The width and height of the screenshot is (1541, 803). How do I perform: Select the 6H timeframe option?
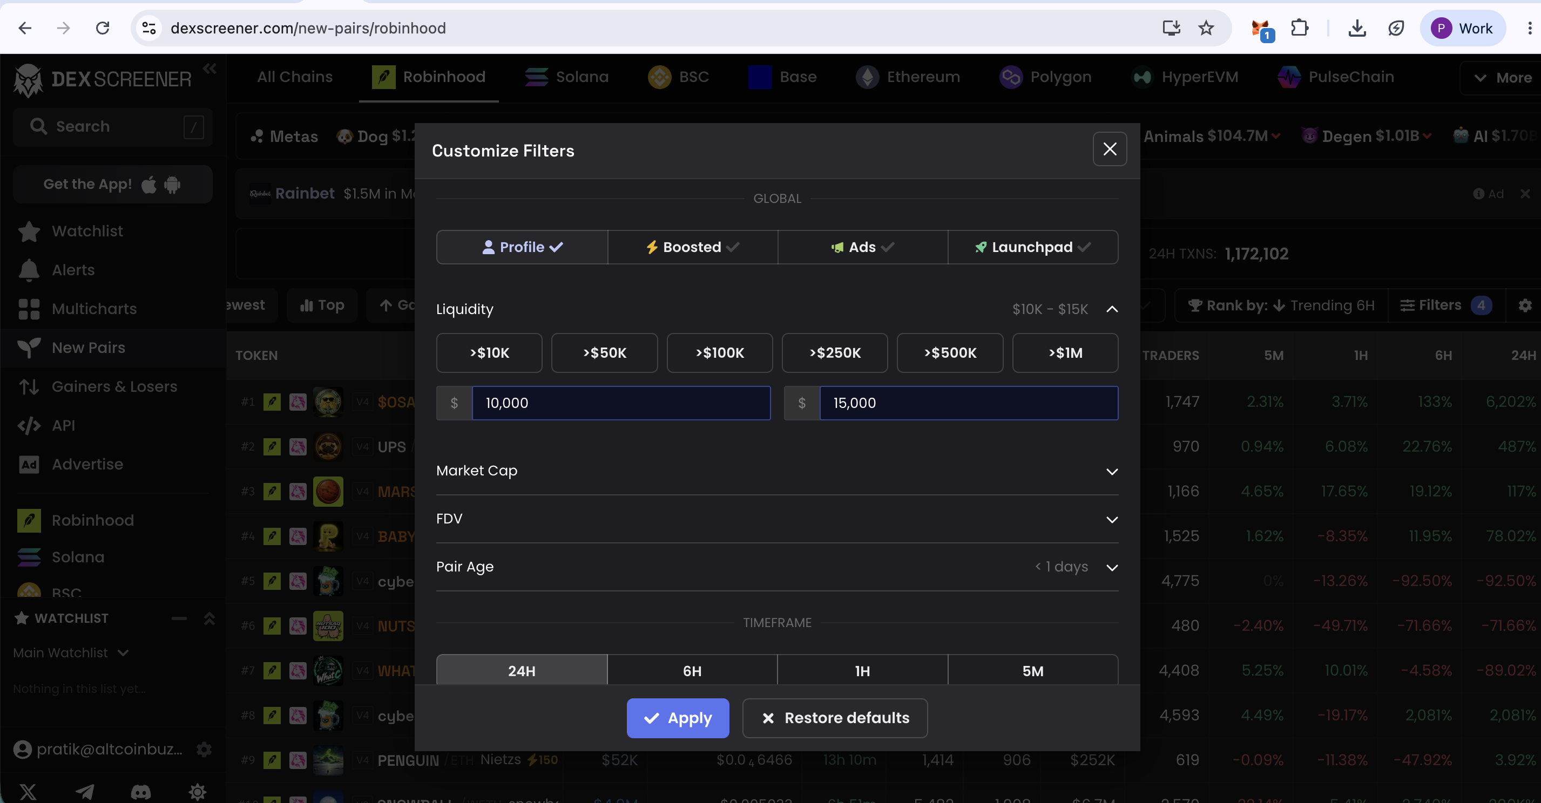(x=692, y=670)
